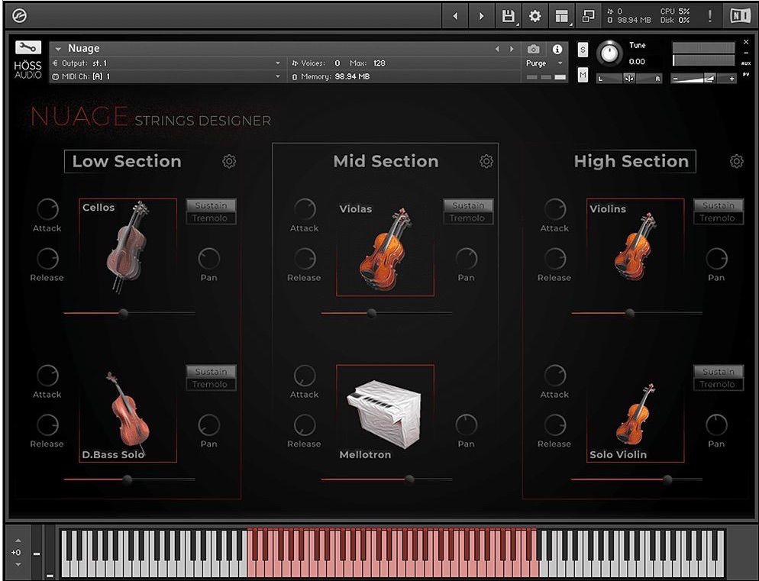Image resolution: width=759 pixels, height=581 pixels.
Task: Collapse the Nuage instrument header chevron
Action: (60, 48)
